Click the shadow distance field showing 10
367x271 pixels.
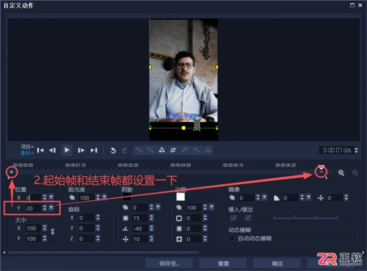click(x=140, y=239)
